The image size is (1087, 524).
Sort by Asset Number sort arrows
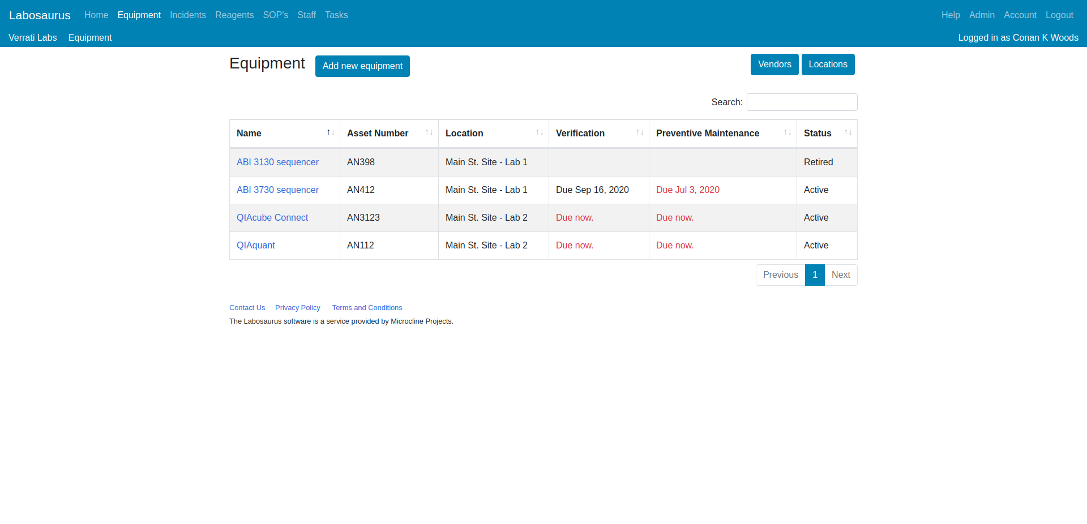point(429,132)
